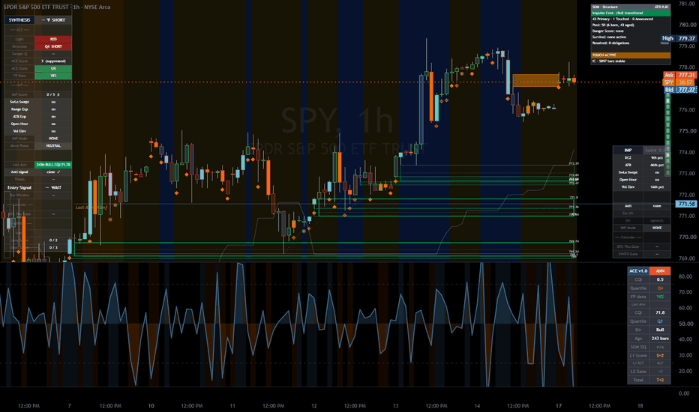Click the Danger Score: none line
Viewport: 699px width, 412px height.
608,31
